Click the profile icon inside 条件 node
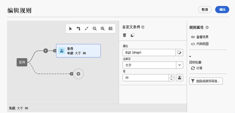The width and height of the screenshot is (235, 113). tap(62, 51)
